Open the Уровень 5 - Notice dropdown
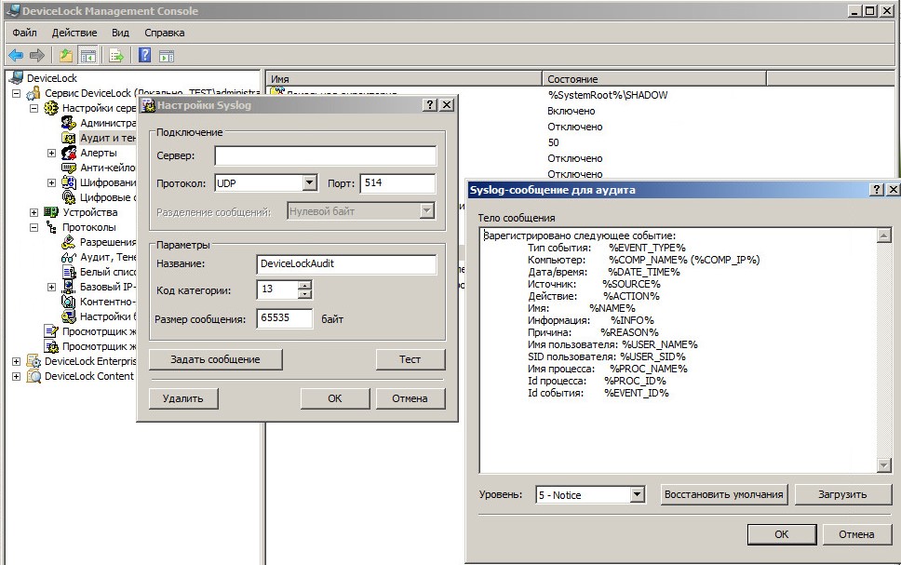Screen dimensions: 901x565 [x=638, y=495]
